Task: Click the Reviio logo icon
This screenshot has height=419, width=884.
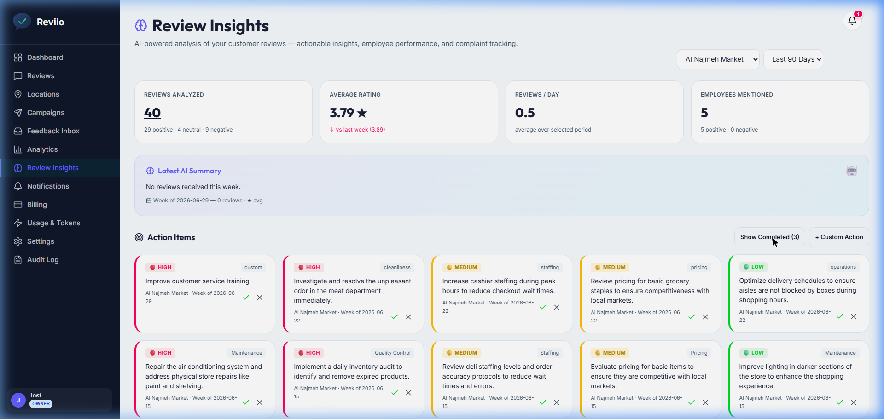Action: tap(22, 22)
